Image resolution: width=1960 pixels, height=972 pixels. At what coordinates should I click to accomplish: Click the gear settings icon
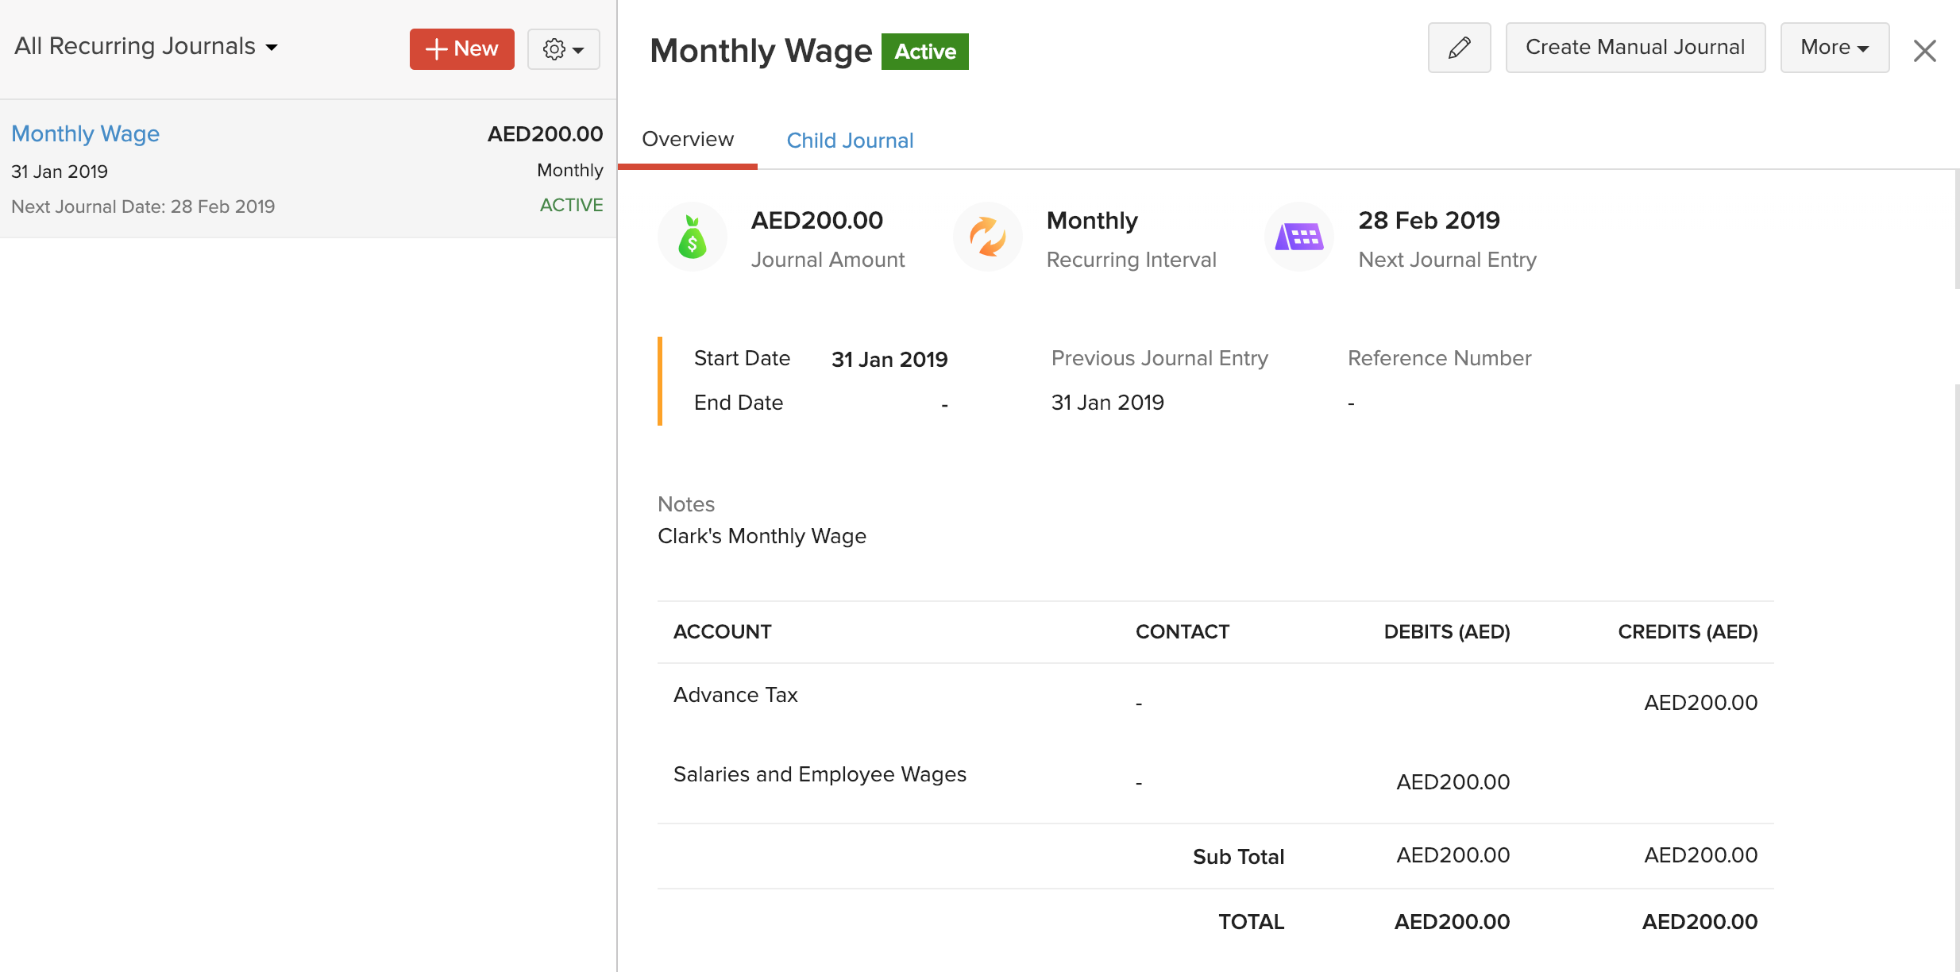[x=554, y=49]
